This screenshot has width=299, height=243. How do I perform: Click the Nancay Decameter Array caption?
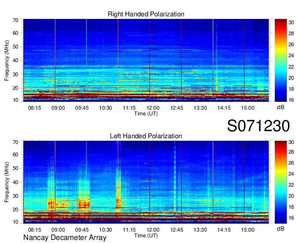coord(65,238)
